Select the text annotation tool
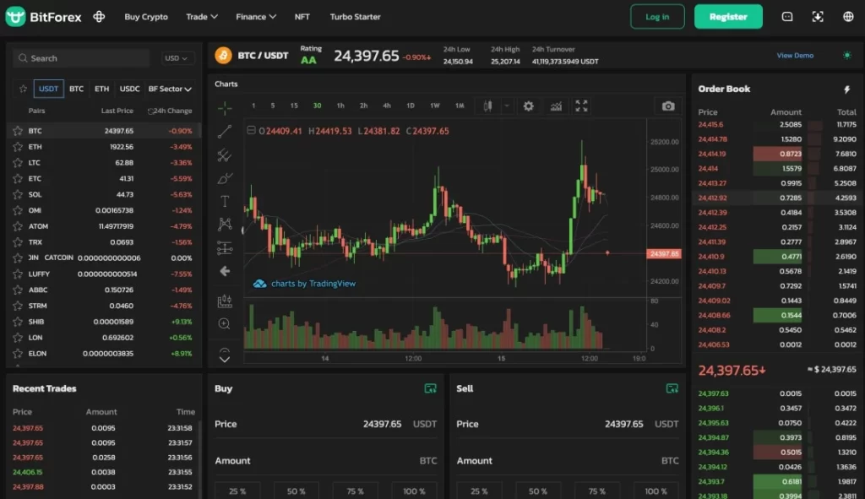This screenshot has width=865, height=499. [x=225, y=201]
